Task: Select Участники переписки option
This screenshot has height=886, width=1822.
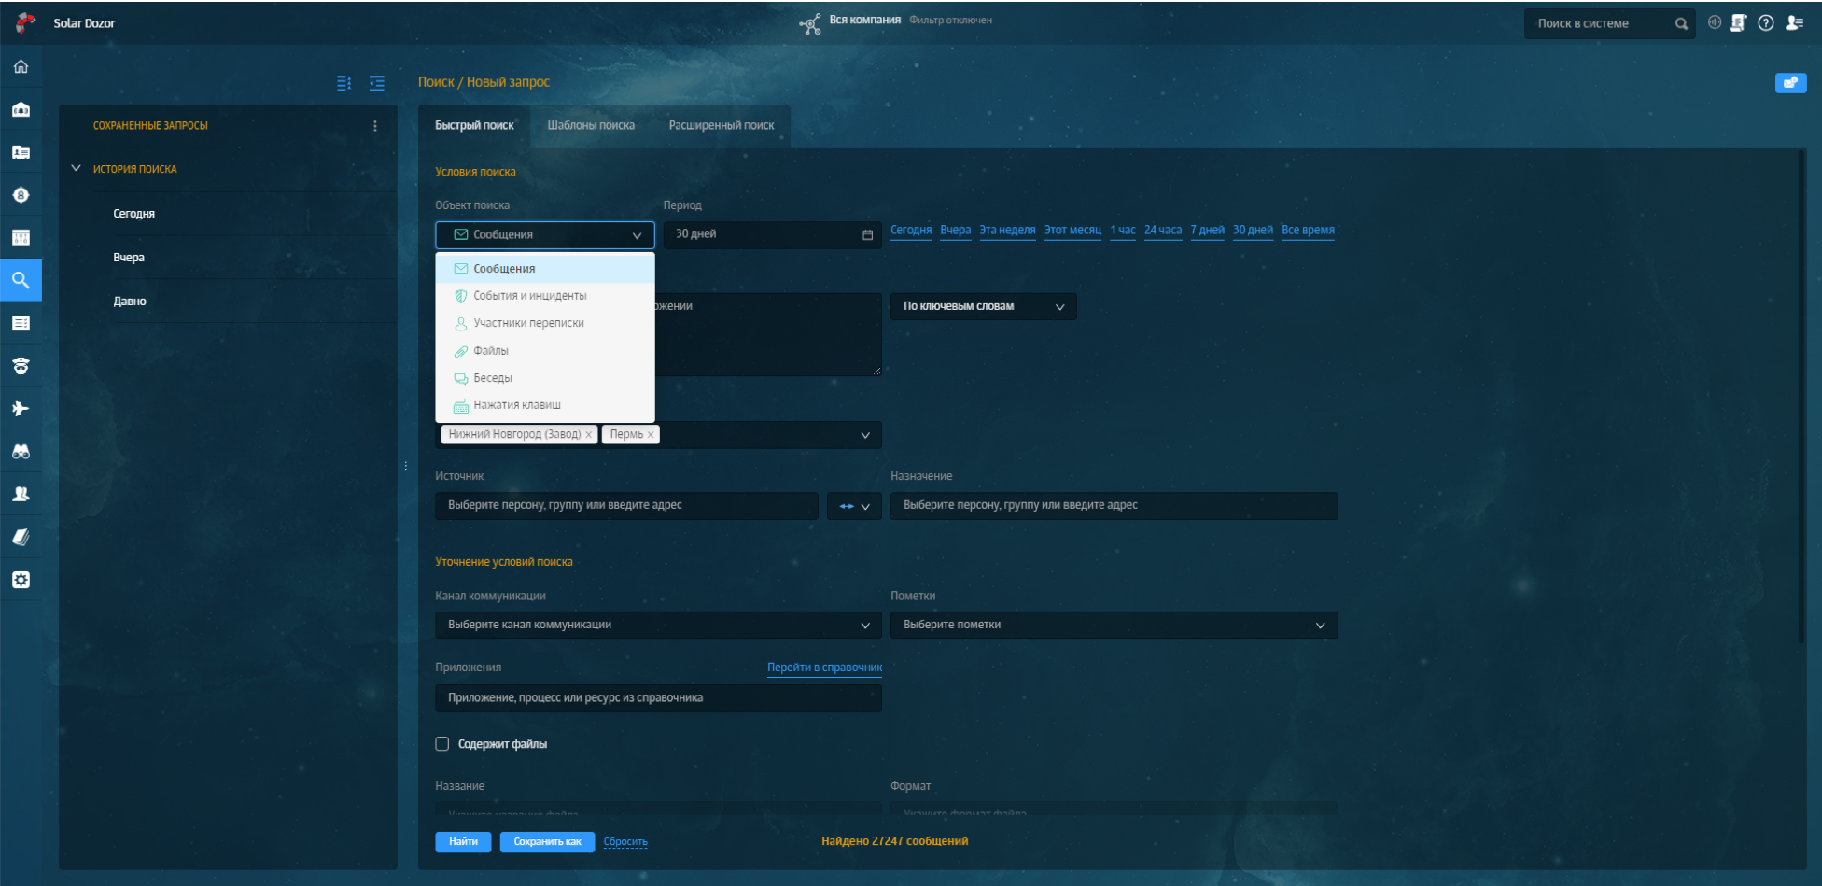Action: (545, 323)
